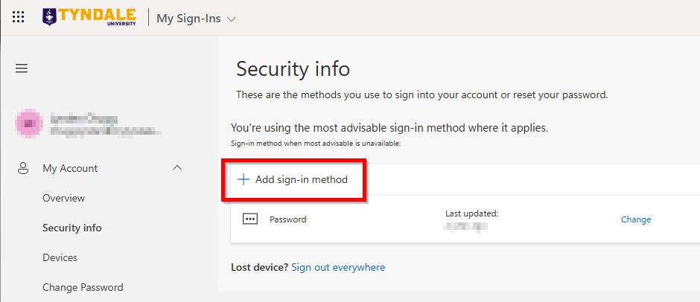Go to Security info in the sidebar
This screenshot has width=700, height=302.
pyautogui.click(x=72, y=228)
